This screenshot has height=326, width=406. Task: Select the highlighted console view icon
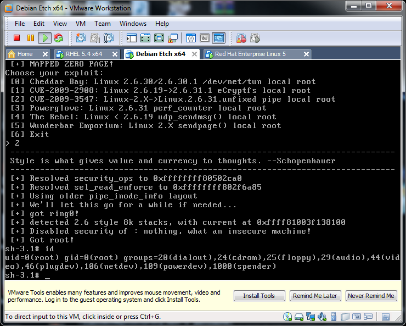pos(218,38)
